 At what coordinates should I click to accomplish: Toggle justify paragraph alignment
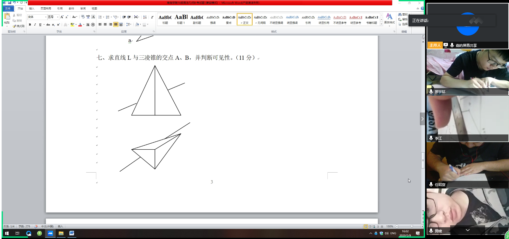(115, 24)
